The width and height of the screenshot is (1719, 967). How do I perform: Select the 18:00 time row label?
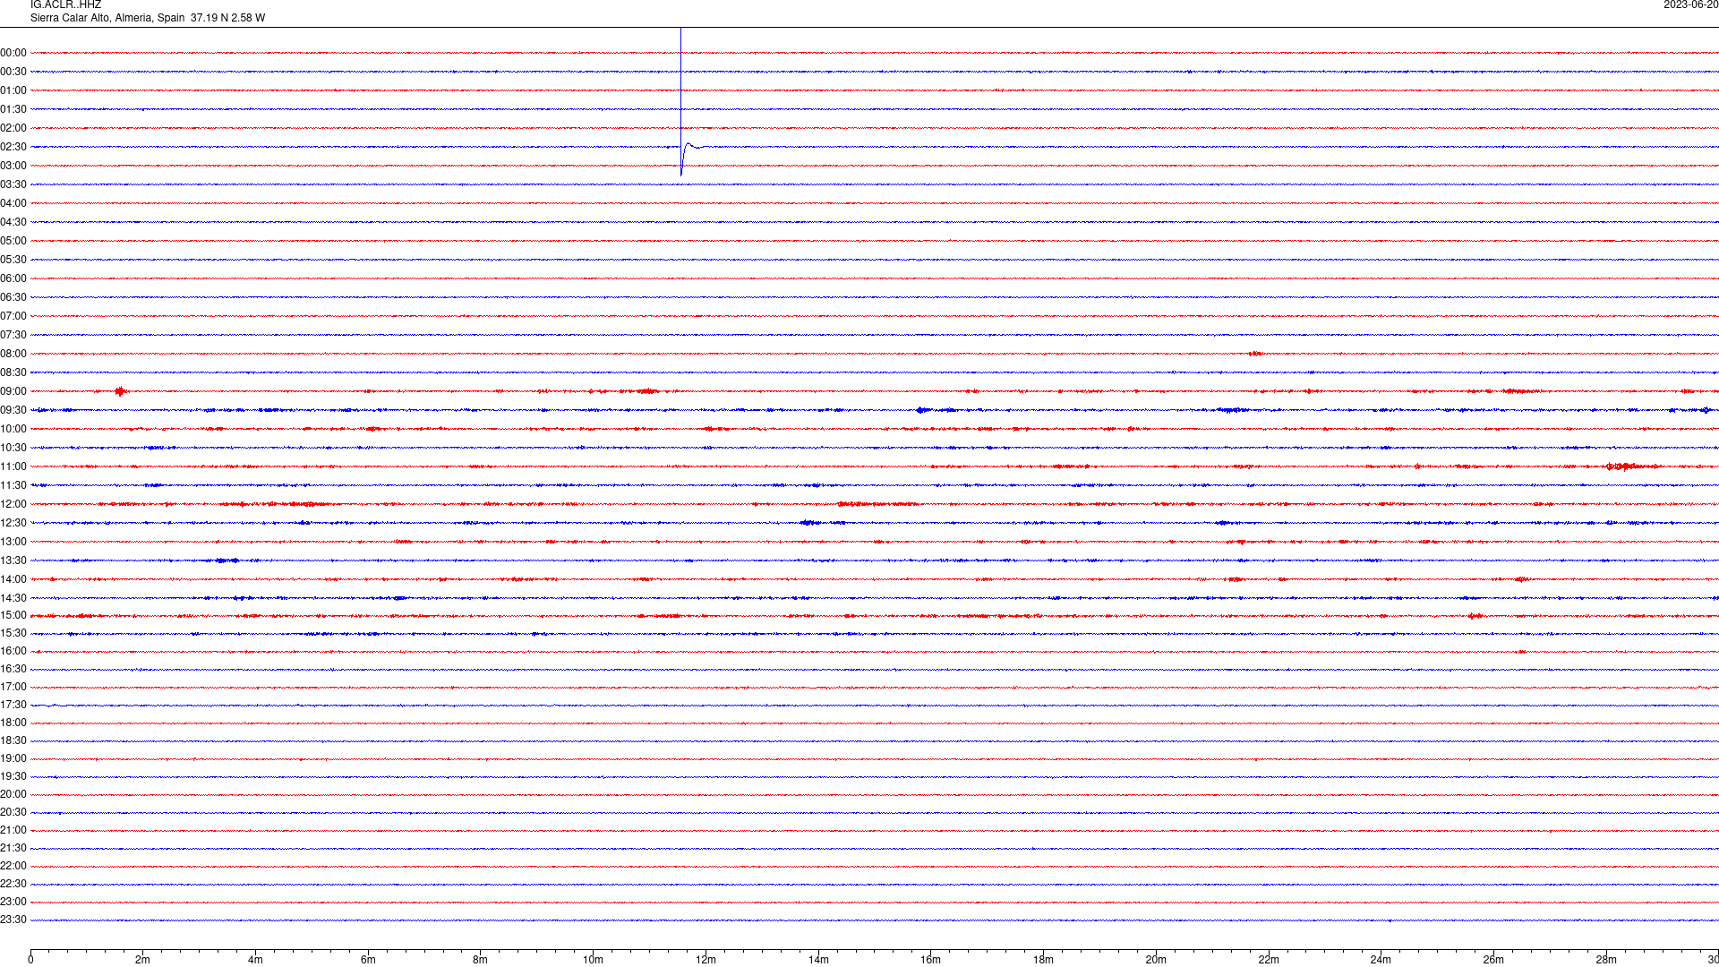click(13, 723)
